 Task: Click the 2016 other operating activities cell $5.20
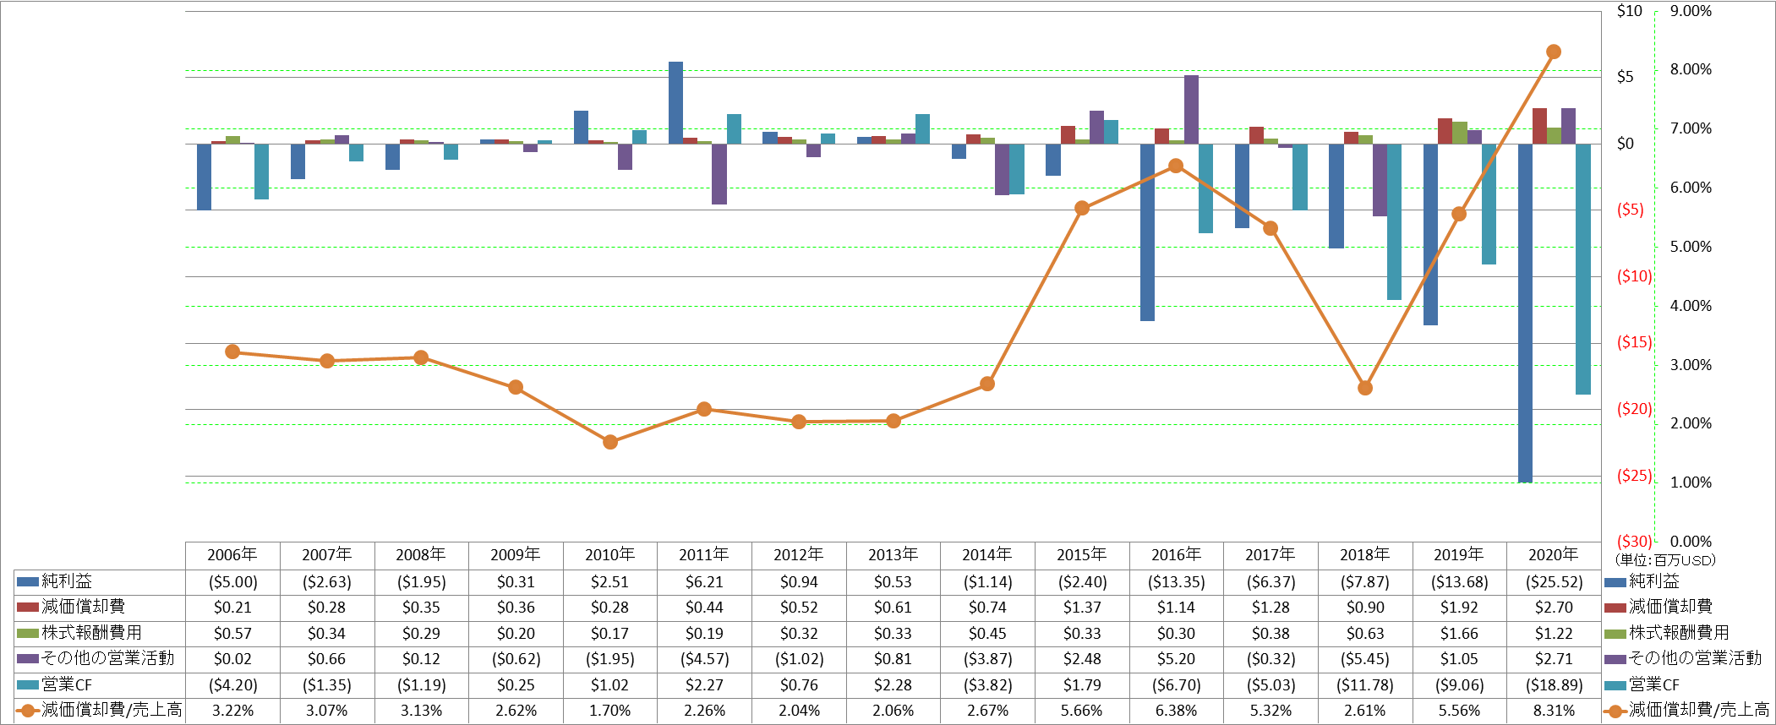pyautogui.click(x=1176, y=659)
